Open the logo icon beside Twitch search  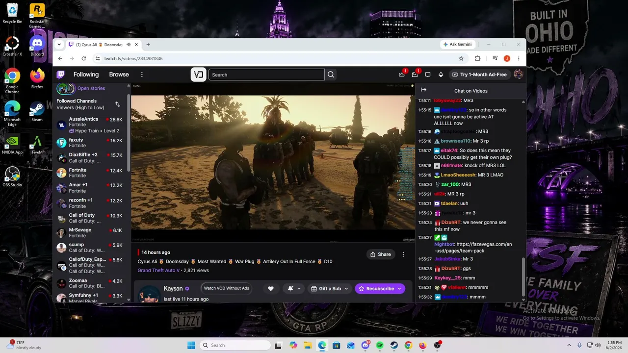pos(198,75)
